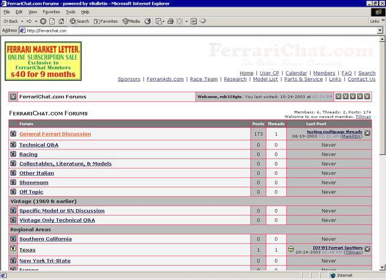Open the Back button history dropdown arrow
Screen dimensions: 386x280
tap(22, 22)
